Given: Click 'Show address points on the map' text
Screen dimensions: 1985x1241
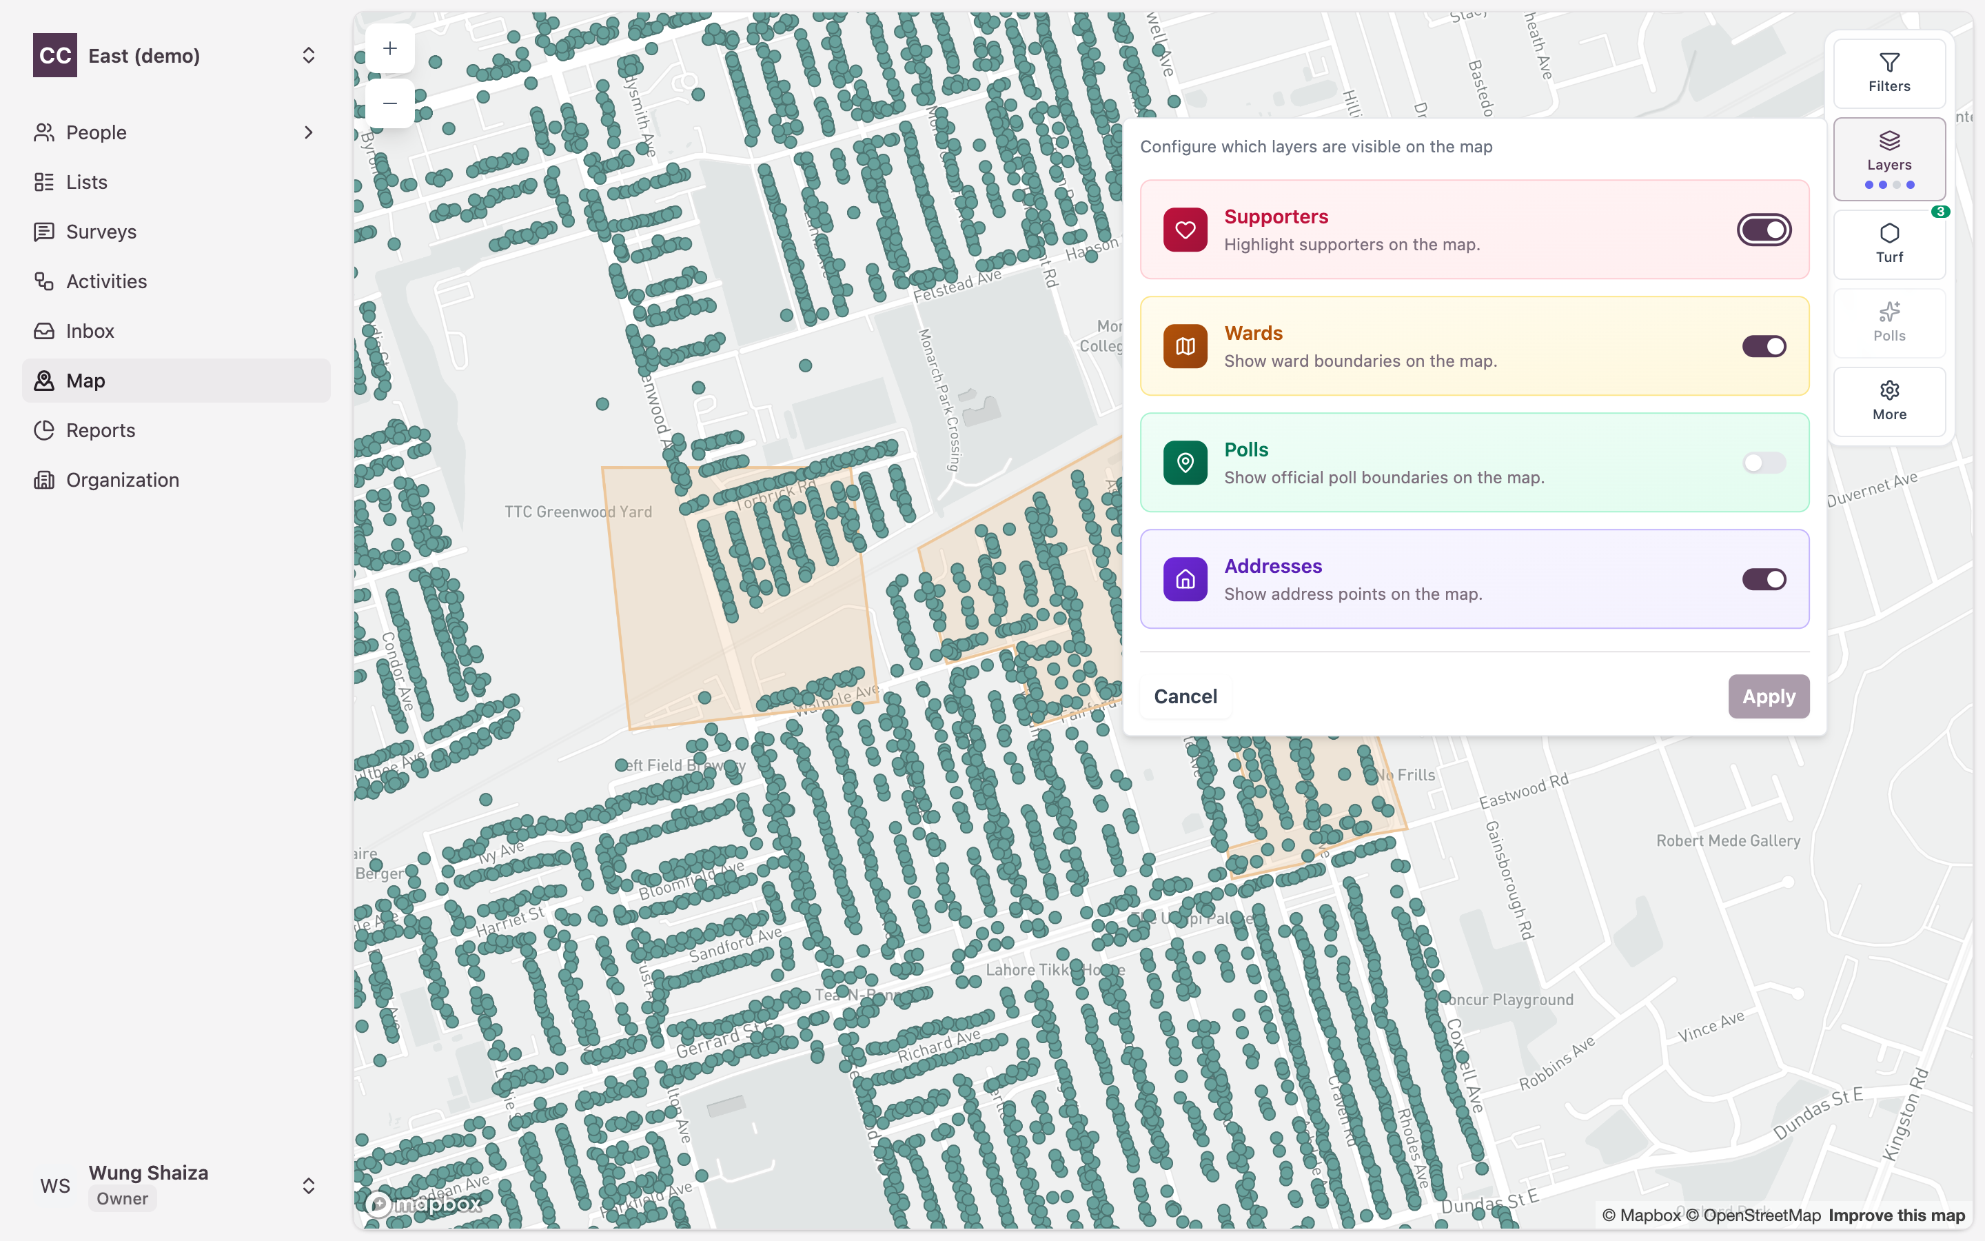Looking at the screenshot, I should pyautogui.click(x=1352, y=594).
